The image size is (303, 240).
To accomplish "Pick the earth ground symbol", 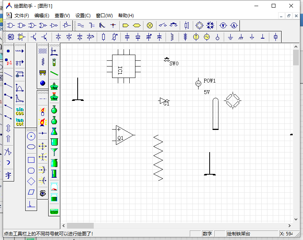I will (230, 37).
